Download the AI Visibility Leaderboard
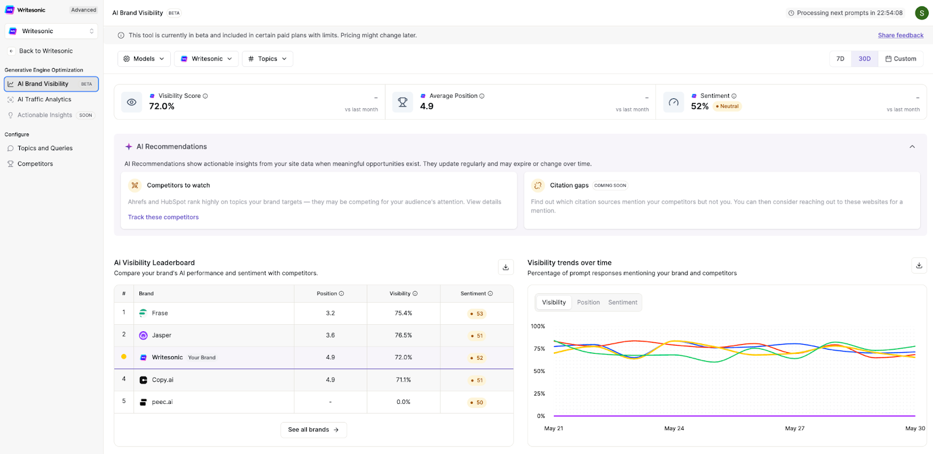The image size is (933, 454). [x=506, y=267]
